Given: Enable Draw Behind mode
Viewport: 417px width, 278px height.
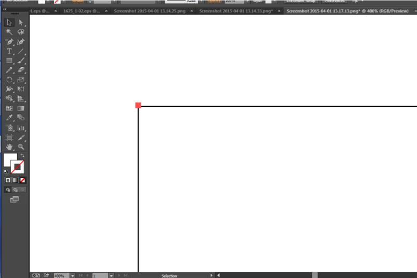Looking at the screenshot, I should click(x=16, y=189).
